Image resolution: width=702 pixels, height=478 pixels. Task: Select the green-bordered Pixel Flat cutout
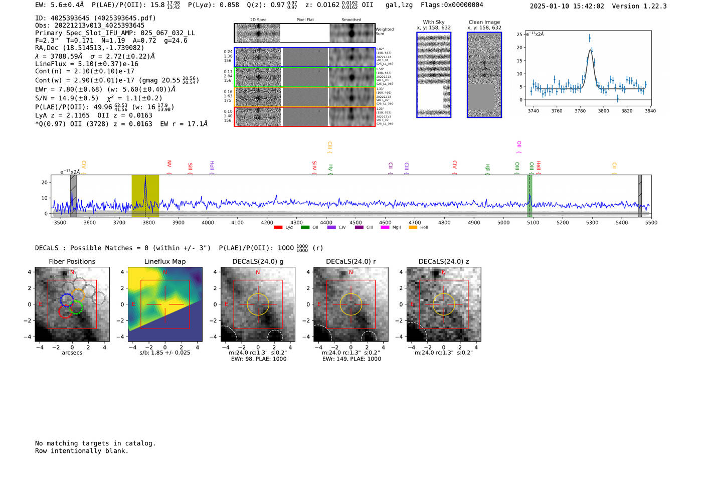(x=305, y=77)
